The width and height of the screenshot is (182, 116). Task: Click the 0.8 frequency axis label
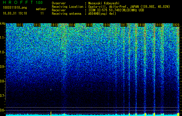click(x=2, y=81)
